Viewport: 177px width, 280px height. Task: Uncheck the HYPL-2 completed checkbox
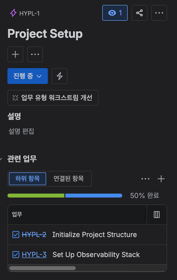15,235
